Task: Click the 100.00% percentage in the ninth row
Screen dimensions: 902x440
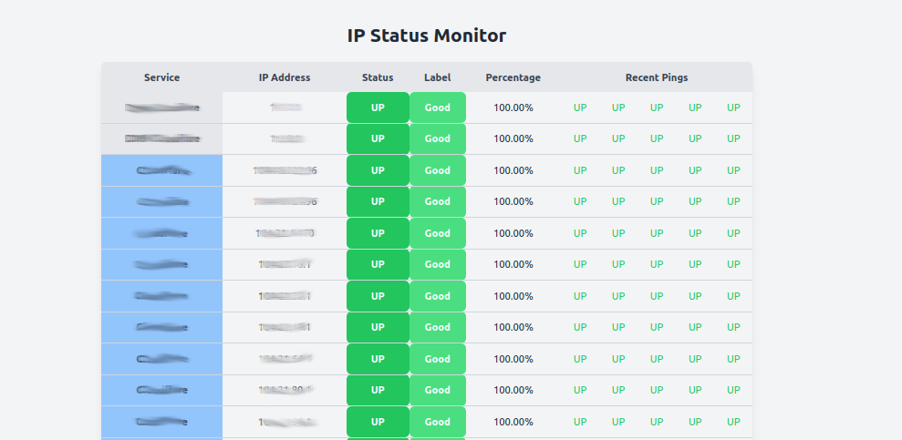Action: 513,359
